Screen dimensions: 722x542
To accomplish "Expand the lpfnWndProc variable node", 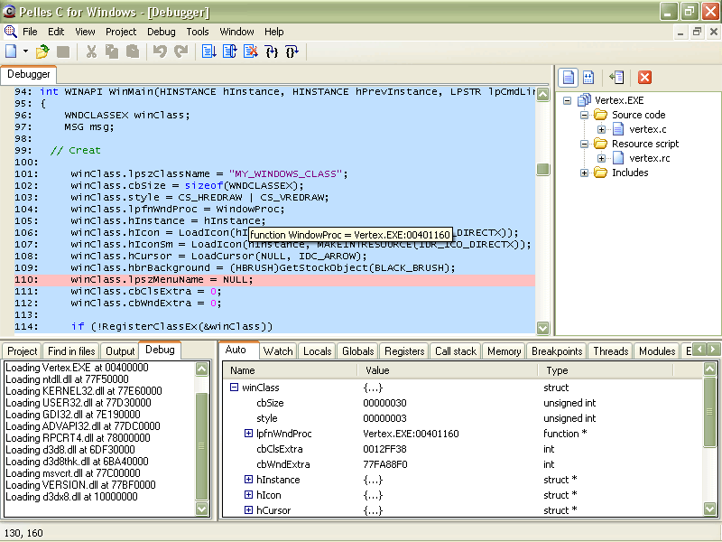I will [249, 434].
